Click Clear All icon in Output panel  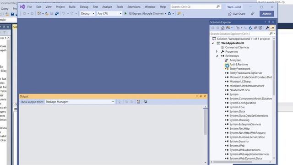[x=138, y=102]
